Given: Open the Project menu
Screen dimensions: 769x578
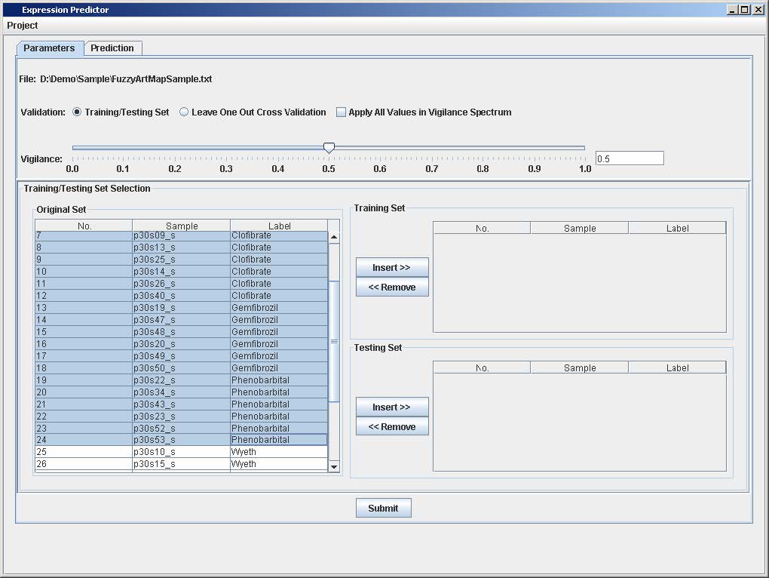Looking at the screenshot, I should (x=23, y=26).
